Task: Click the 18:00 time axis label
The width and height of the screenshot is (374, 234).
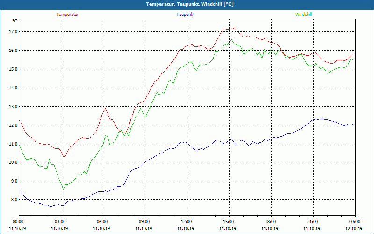Action: [x=271, y=222]
